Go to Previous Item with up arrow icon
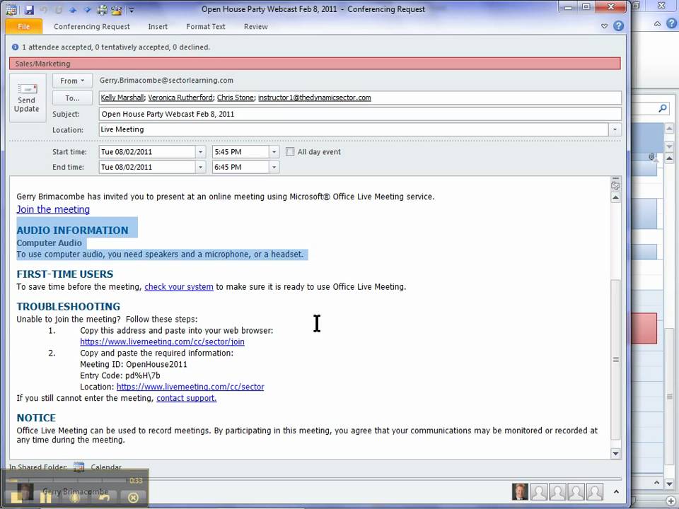The width and height of the screenshot is (679, 509). click(x=73, y=9)
